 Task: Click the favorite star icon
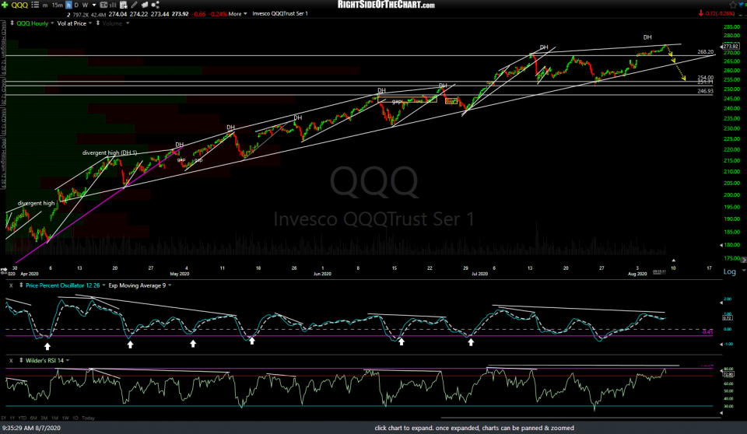(733, 5)
